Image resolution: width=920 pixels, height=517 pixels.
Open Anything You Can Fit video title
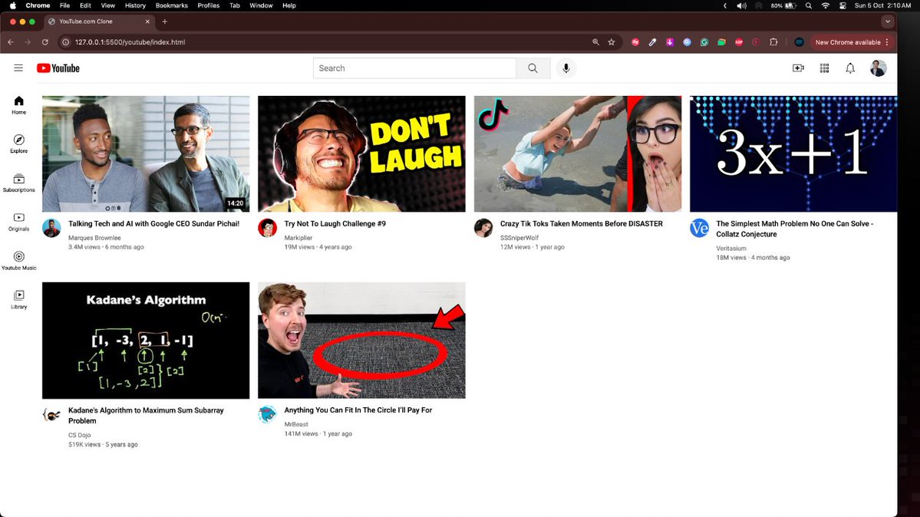click(358, 410)
